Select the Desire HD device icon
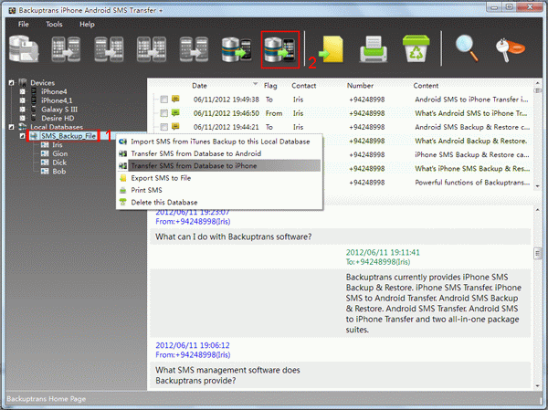 point(35,118)
